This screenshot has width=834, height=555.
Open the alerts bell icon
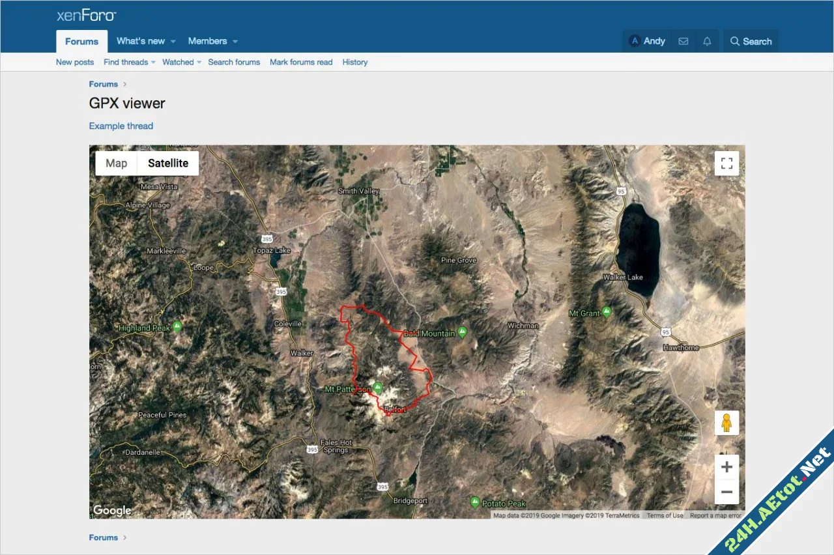tap(707, 40)
